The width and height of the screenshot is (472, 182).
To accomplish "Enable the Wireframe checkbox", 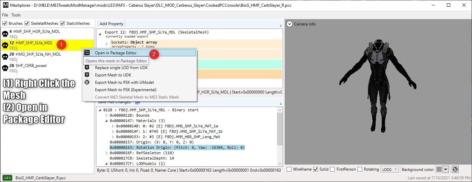I will [x=289, y=169].
